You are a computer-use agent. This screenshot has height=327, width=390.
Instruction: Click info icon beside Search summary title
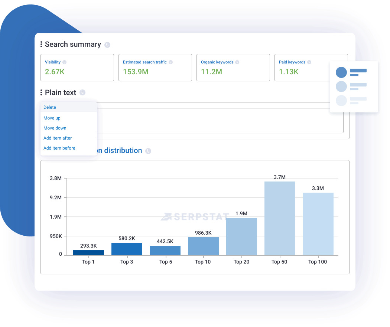coord(107,45)
